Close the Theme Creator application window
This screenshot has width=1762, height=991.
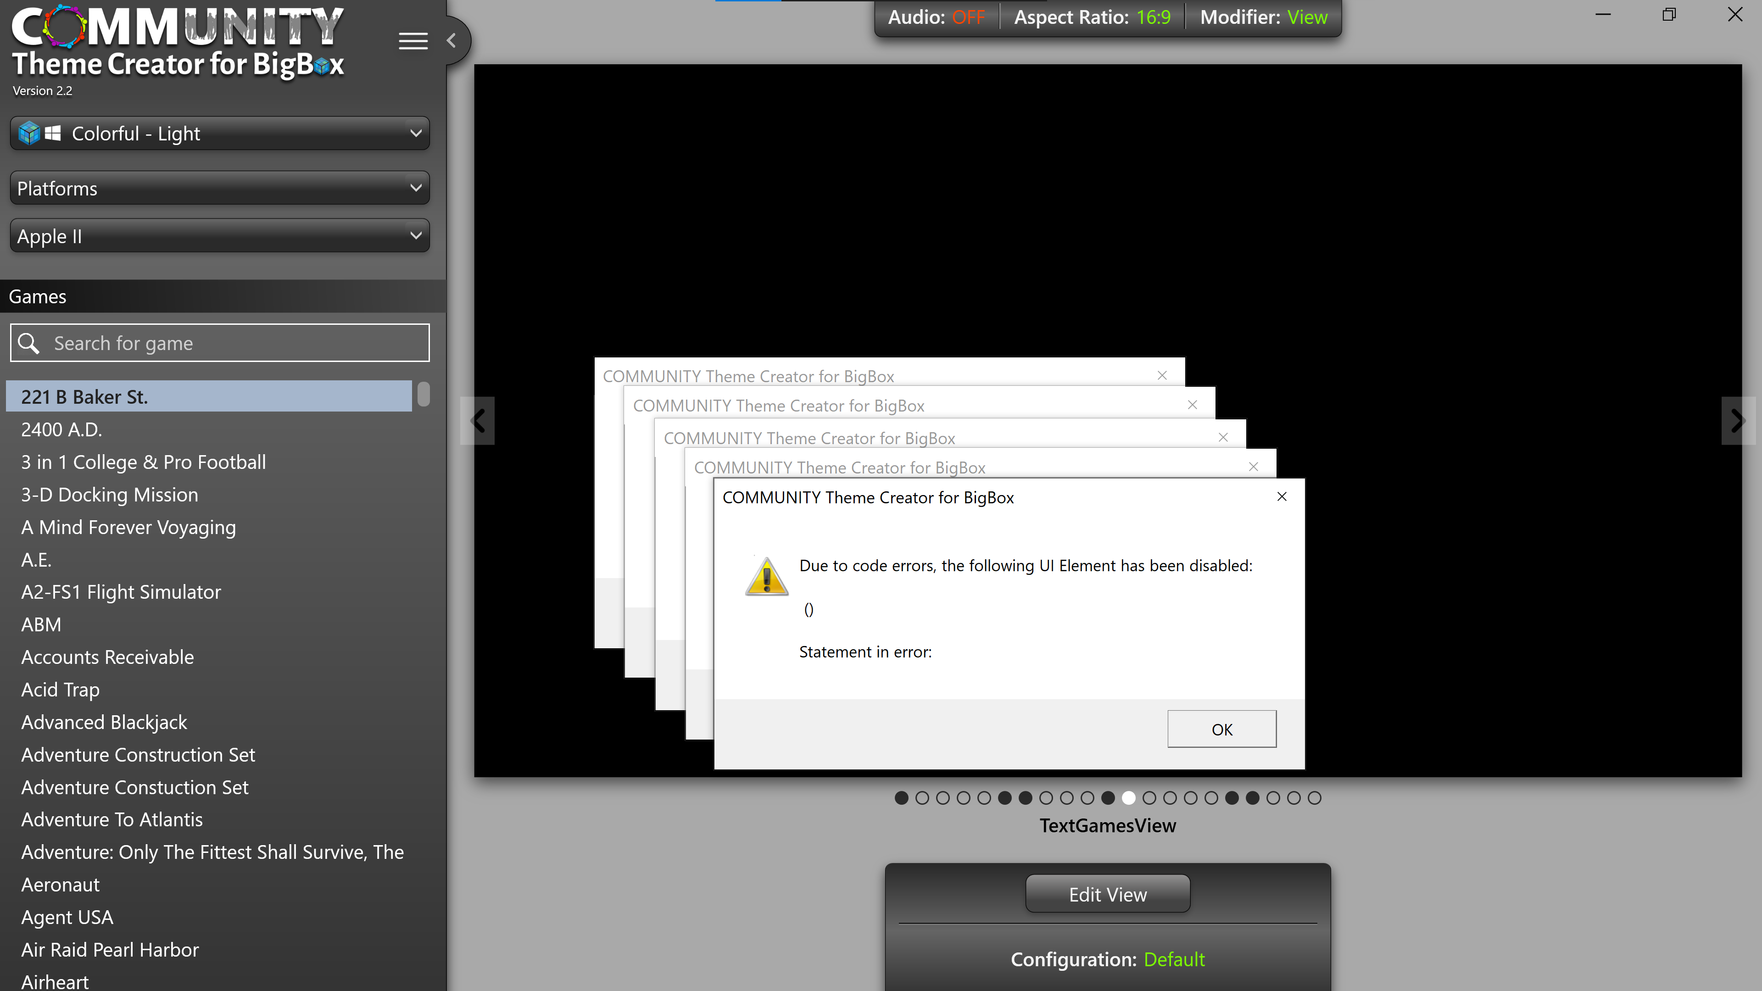point(1734,14)
